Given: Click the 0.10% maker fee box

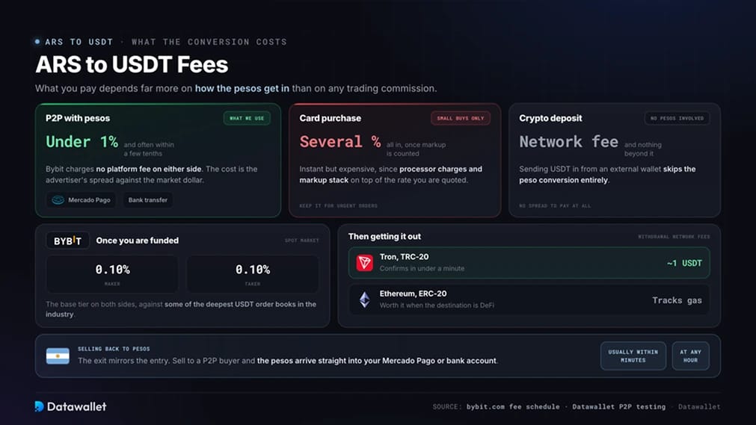Looking at the screenshot, I should [112, 273].
